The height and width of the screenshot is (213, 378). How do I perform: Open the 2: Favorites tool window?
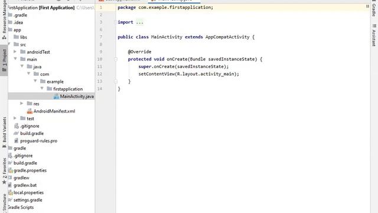pos(4,171)
